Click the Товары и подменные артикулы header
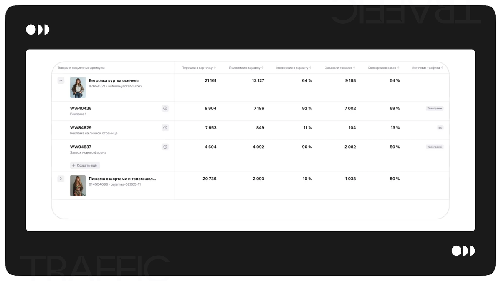Screen dimensions: 501x281 click(81, 67)
